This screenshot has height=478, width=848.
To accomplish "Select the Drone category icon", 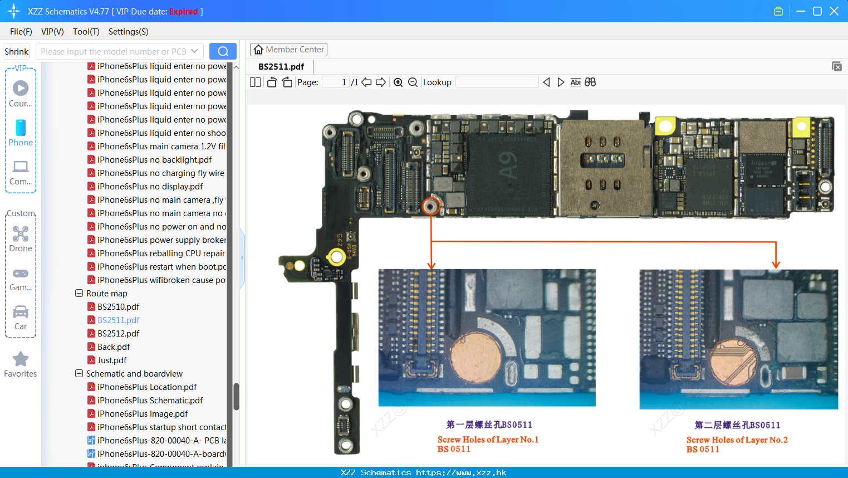I will [21, 239].
